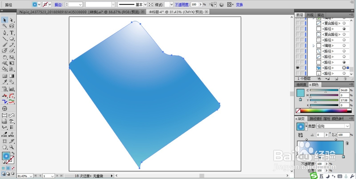
Task: Click the CMYK color spectrum bar
Action: (324, 110)
